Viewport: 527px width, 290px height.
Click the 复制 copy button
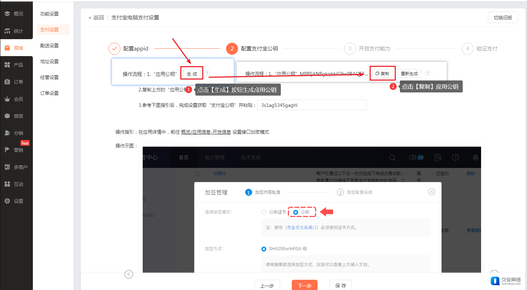382,73
